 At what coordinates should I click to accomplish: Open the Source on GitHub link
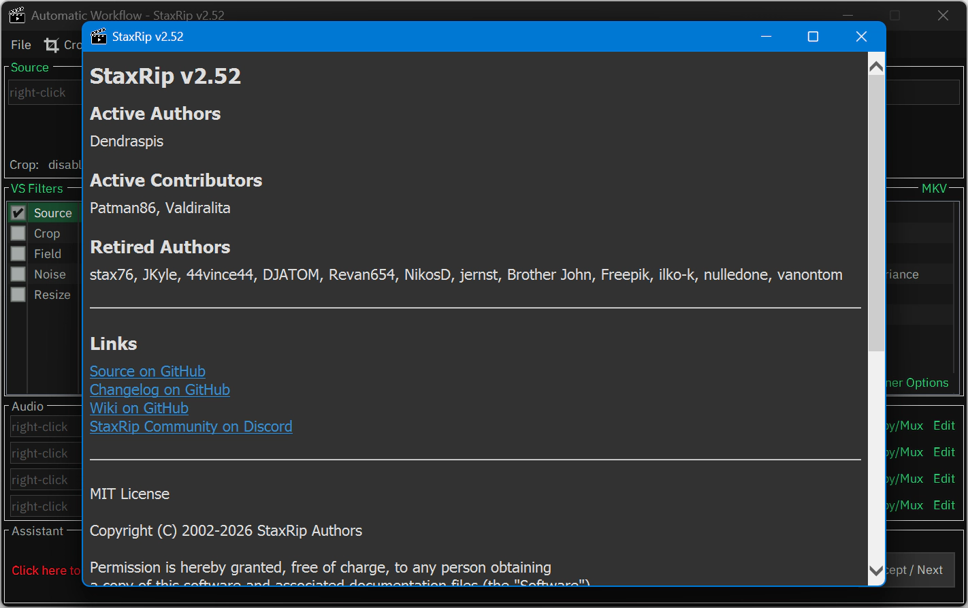(148, 372)
